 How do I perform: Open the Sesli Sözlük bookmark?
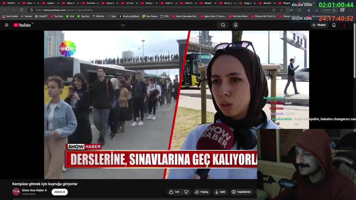coord(10,16)
